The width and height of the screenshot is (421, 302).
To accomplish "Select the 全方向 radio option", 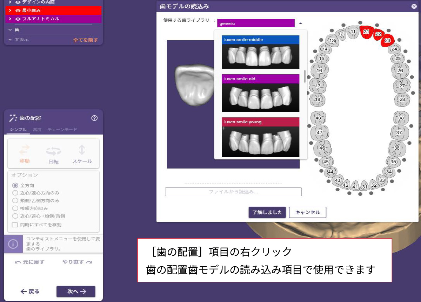I will 15,185.
